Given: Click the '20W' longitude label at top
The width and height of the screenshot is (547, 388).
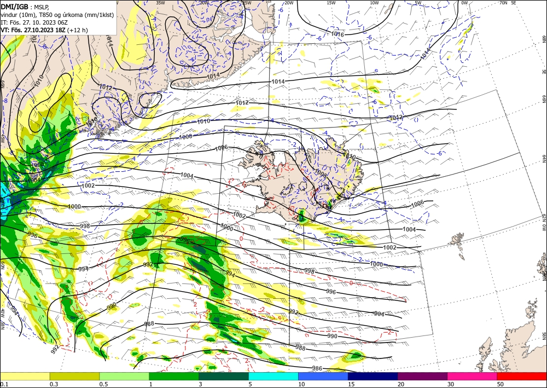Looking at the screenshot, I should tap(289, 3).
